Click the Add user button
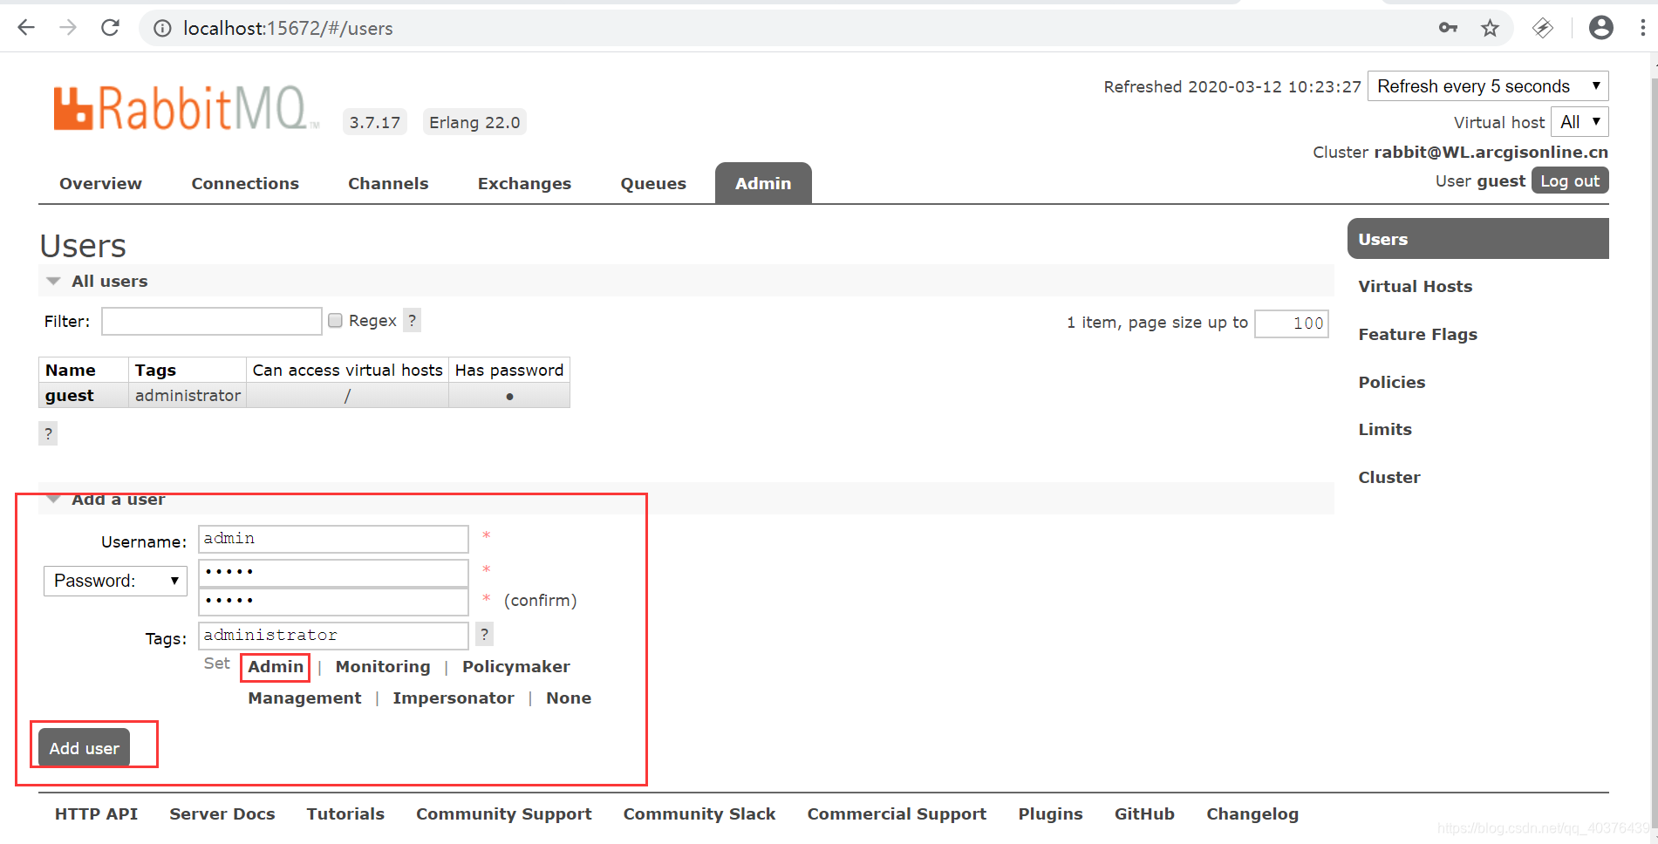This screenshot has width=1658, height=844. (x=84, y=748)
